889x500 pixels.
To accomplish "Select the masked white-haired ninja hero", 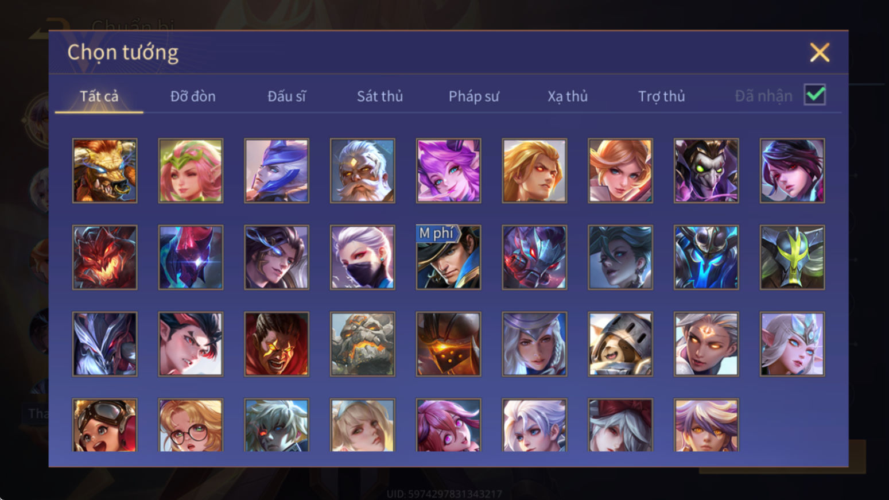I will pyautogui.click(x=362, y=257).
